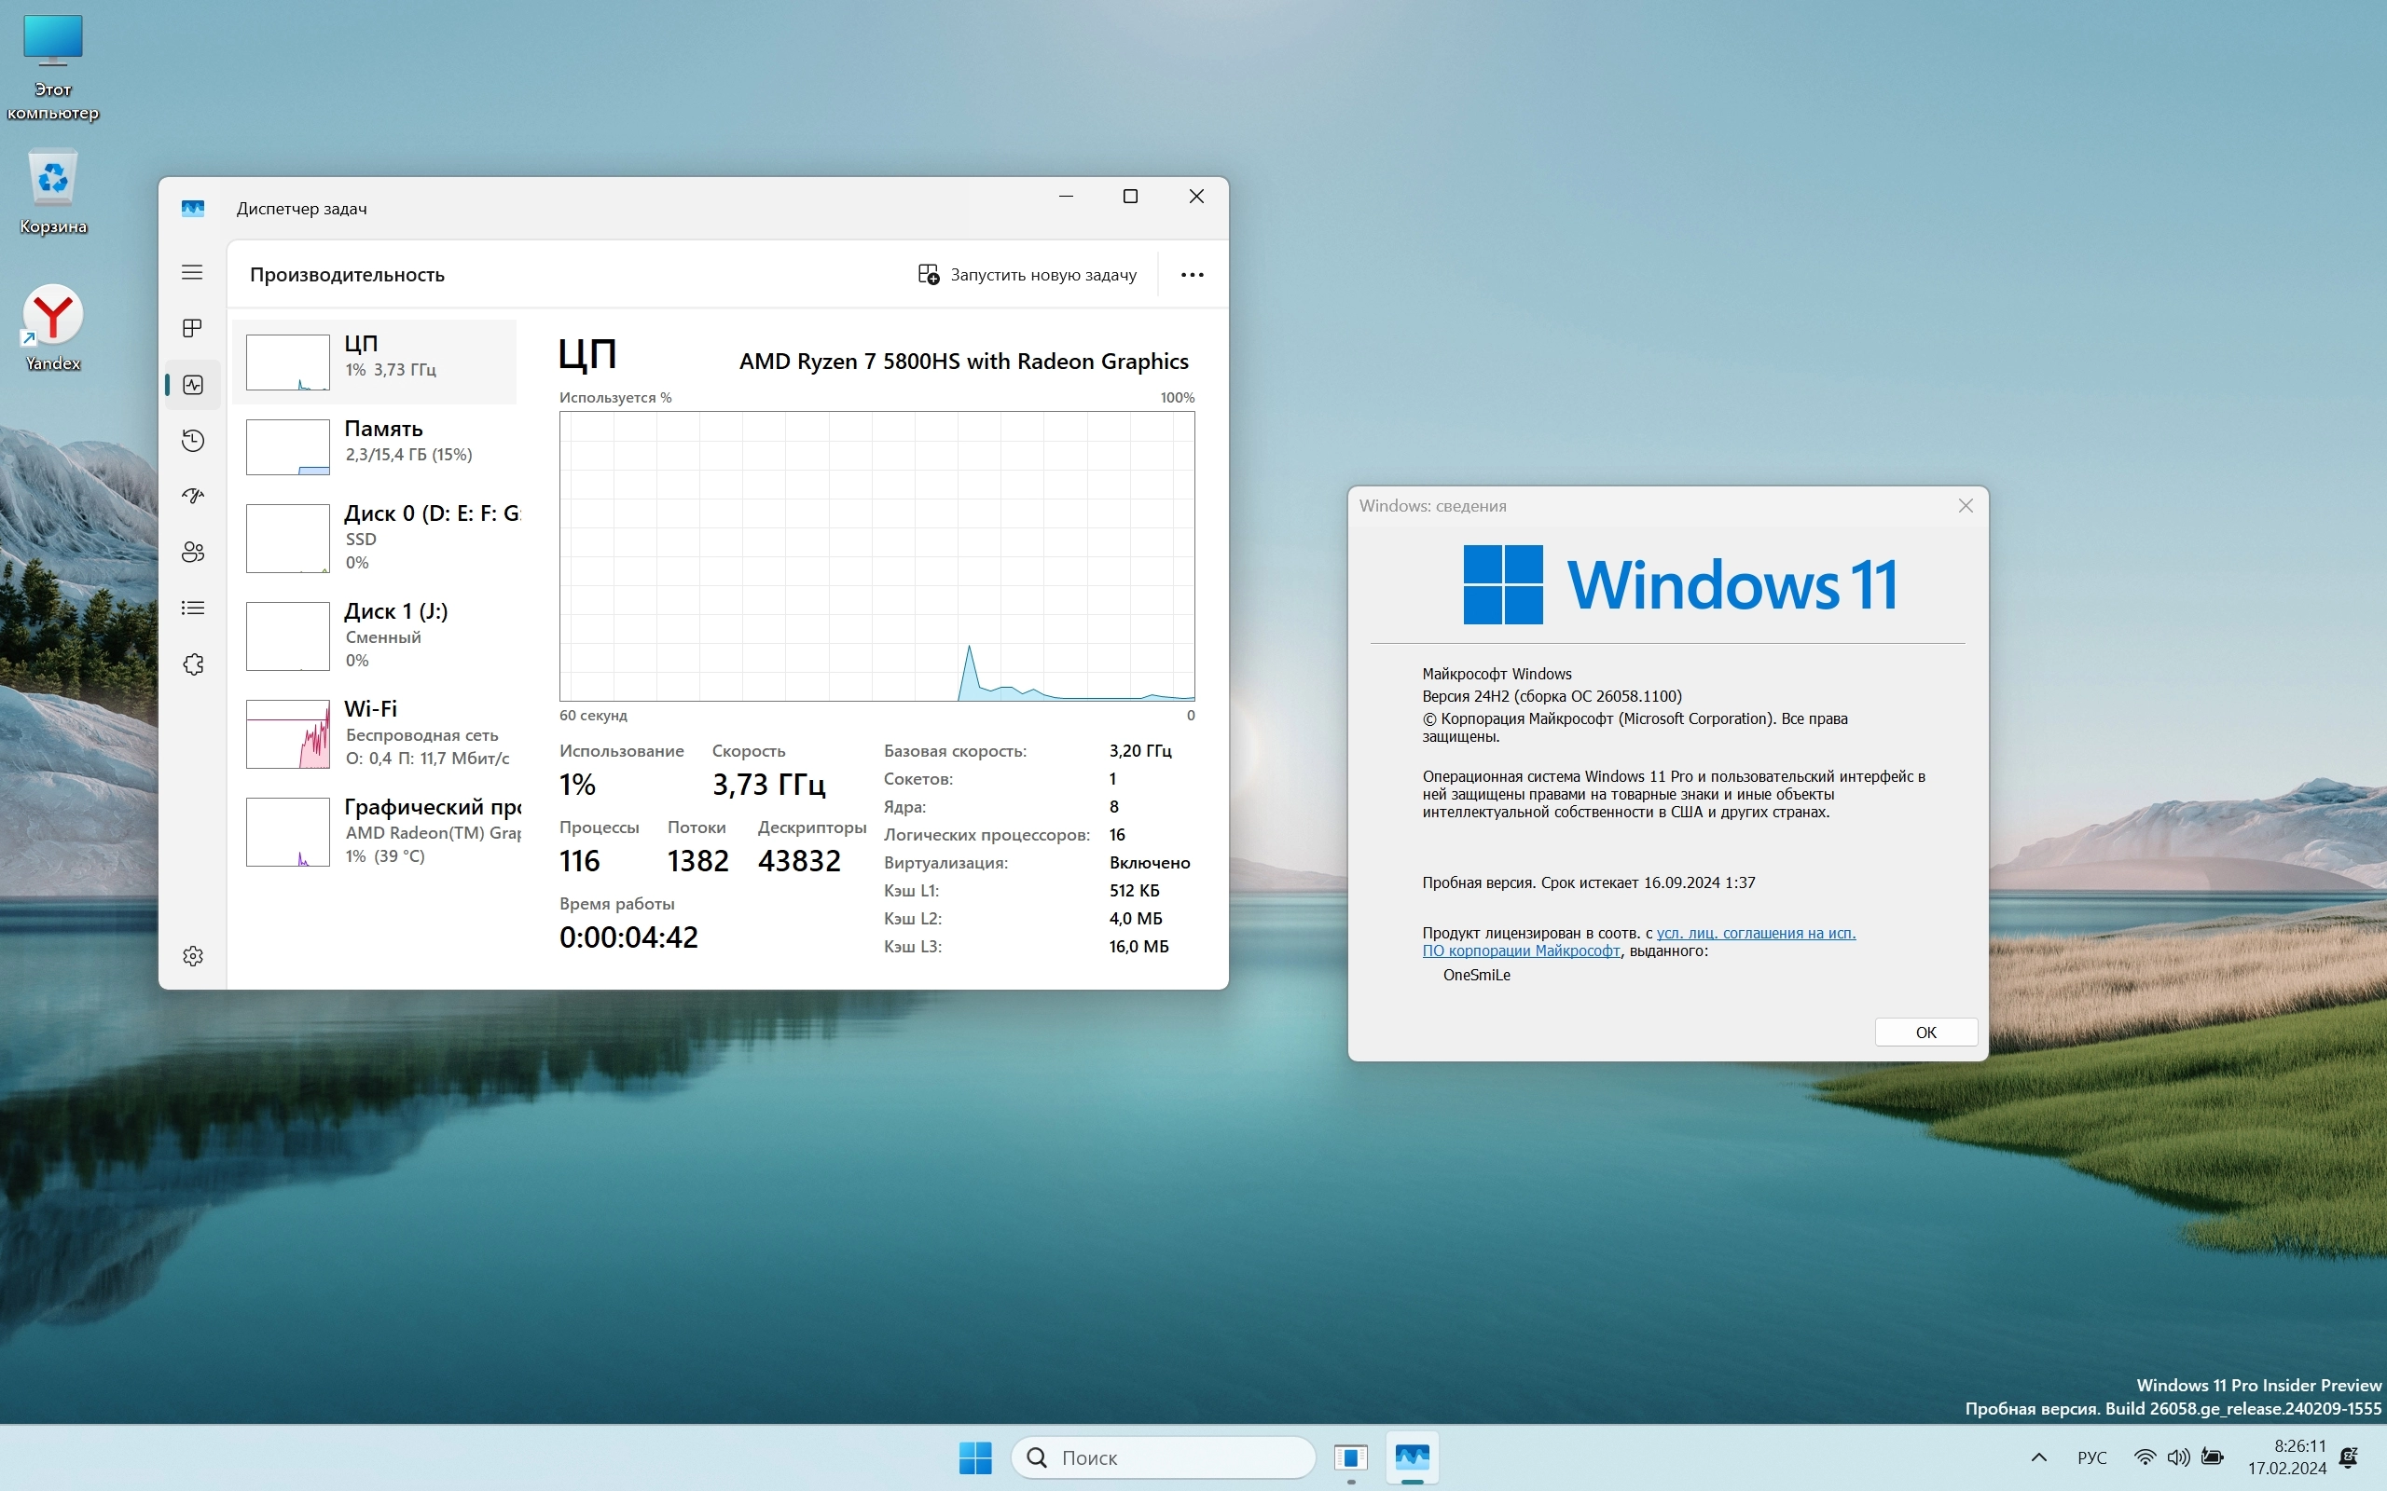Open the Users icon in the sidebar
2387x1491 pixels.
[192, 552]
